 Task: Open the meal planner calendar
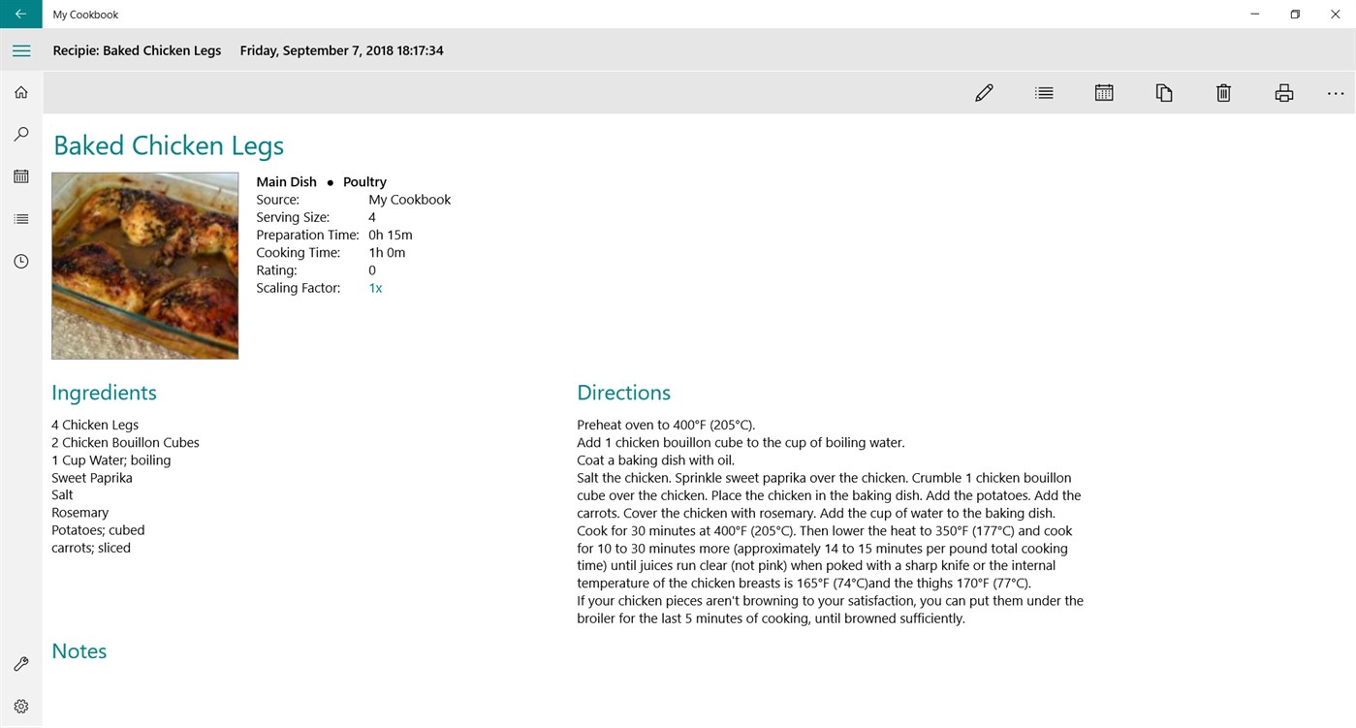coord(20,175)
